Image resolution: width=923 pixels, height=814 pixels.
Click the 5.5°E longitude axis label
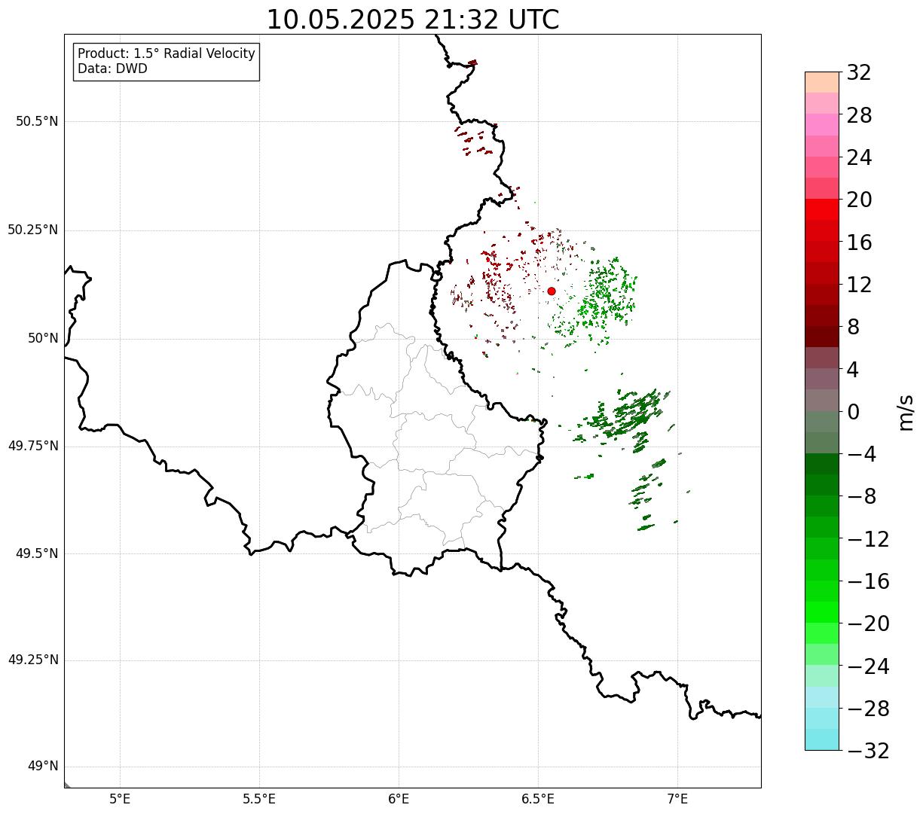(259, 799)
